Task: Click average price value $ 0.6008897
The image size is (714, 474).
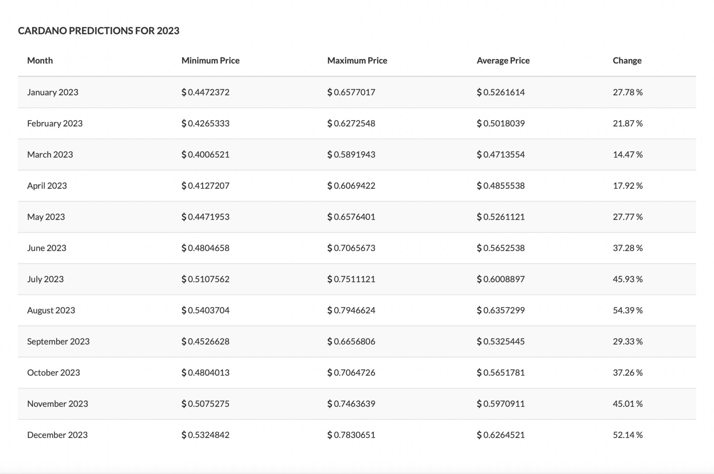Action: coord(501,279)
